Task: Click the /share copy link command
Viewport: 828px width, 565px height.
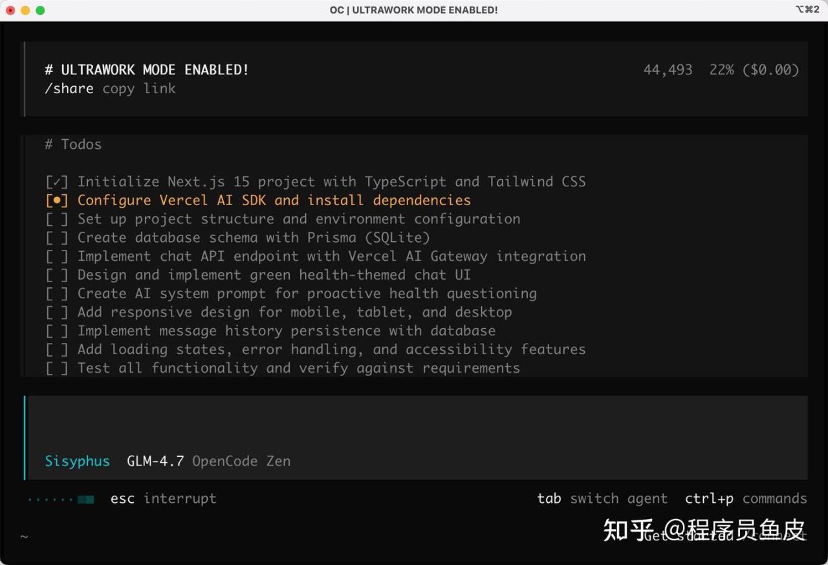Action: 110,89
